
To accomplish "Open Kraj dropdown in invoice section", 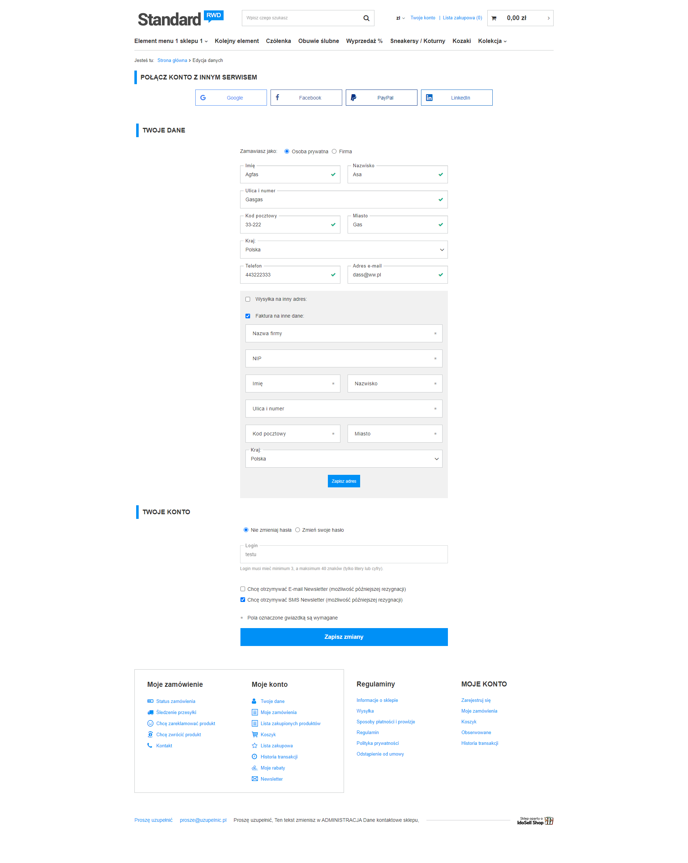I will tap(344, 459).
